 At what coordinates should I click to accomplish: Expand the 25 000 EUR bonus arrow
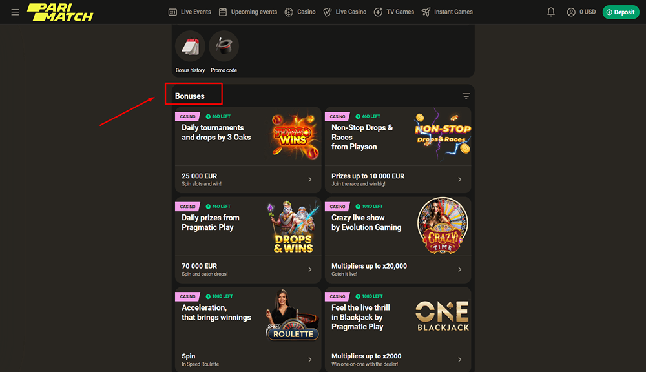tap(310, 180)
